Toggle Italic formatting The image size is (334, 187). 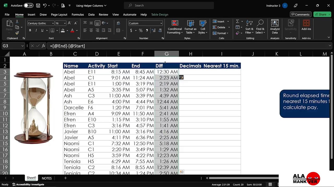[36, 30]
